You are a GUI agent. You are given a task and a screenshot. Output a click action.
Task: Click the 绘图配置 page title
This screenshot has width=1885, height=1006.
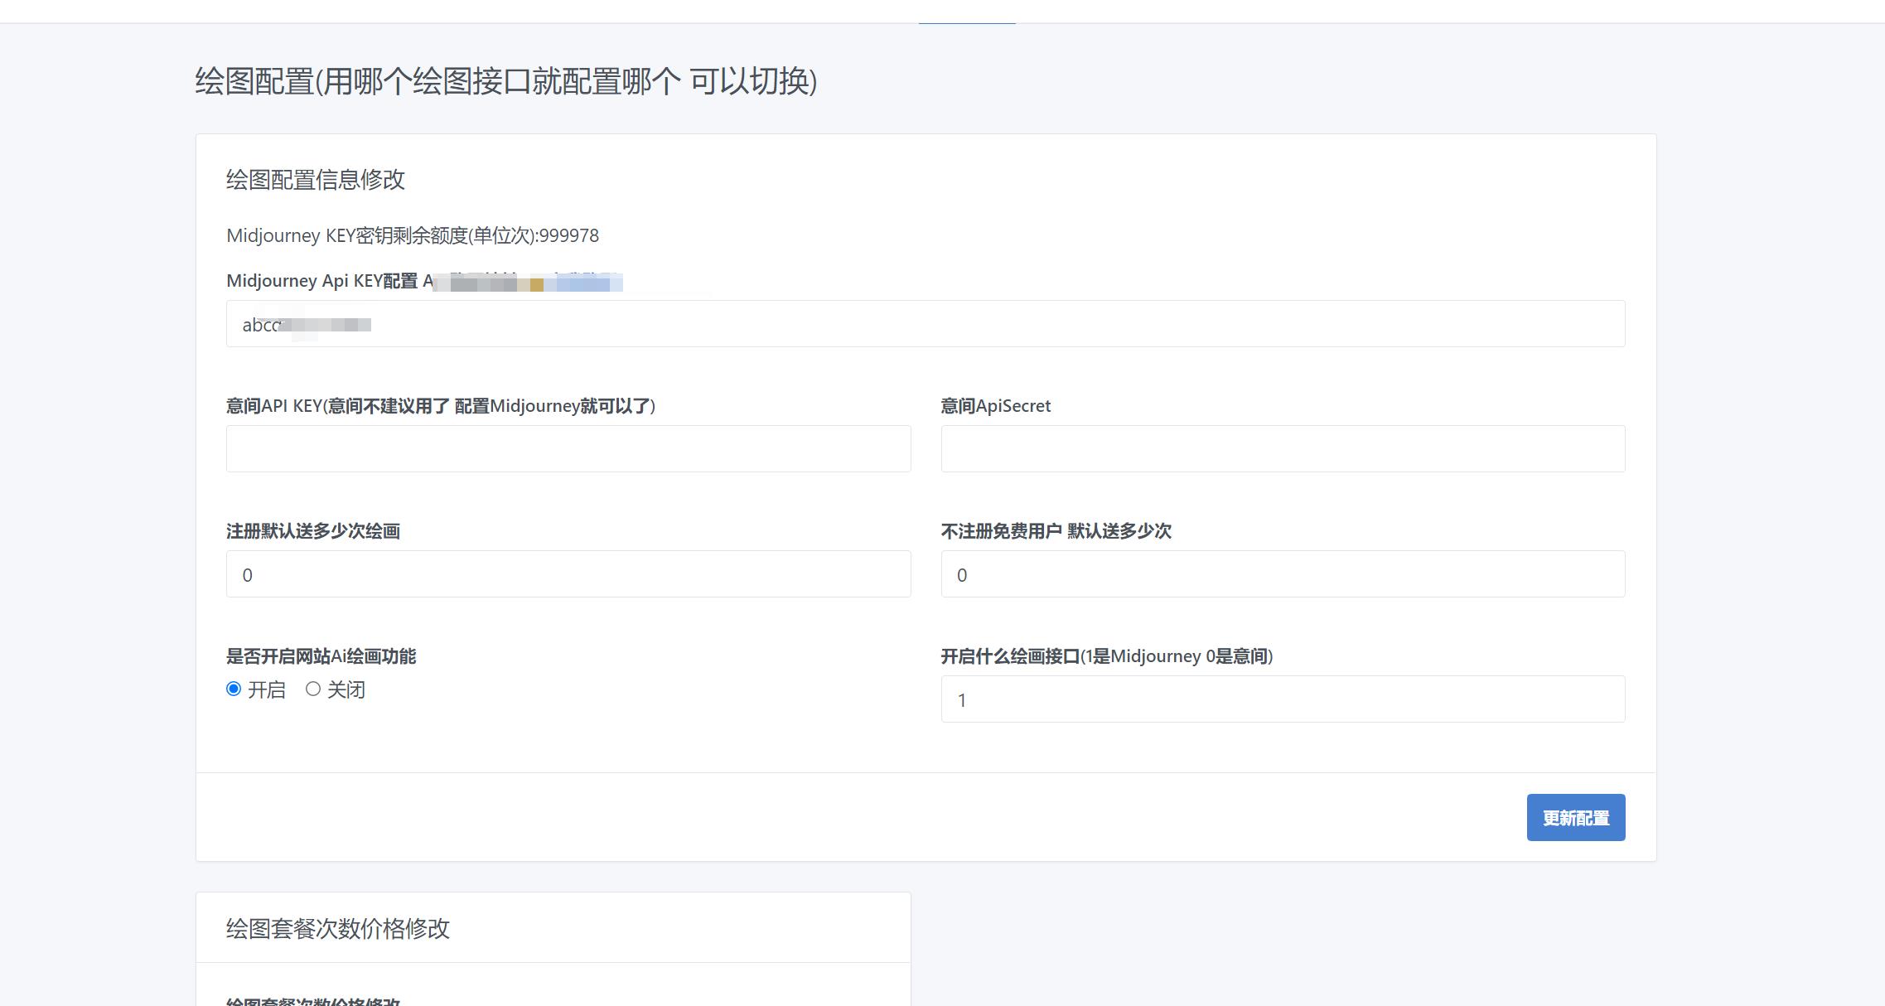pyautogui.click(x=505, y=81)
